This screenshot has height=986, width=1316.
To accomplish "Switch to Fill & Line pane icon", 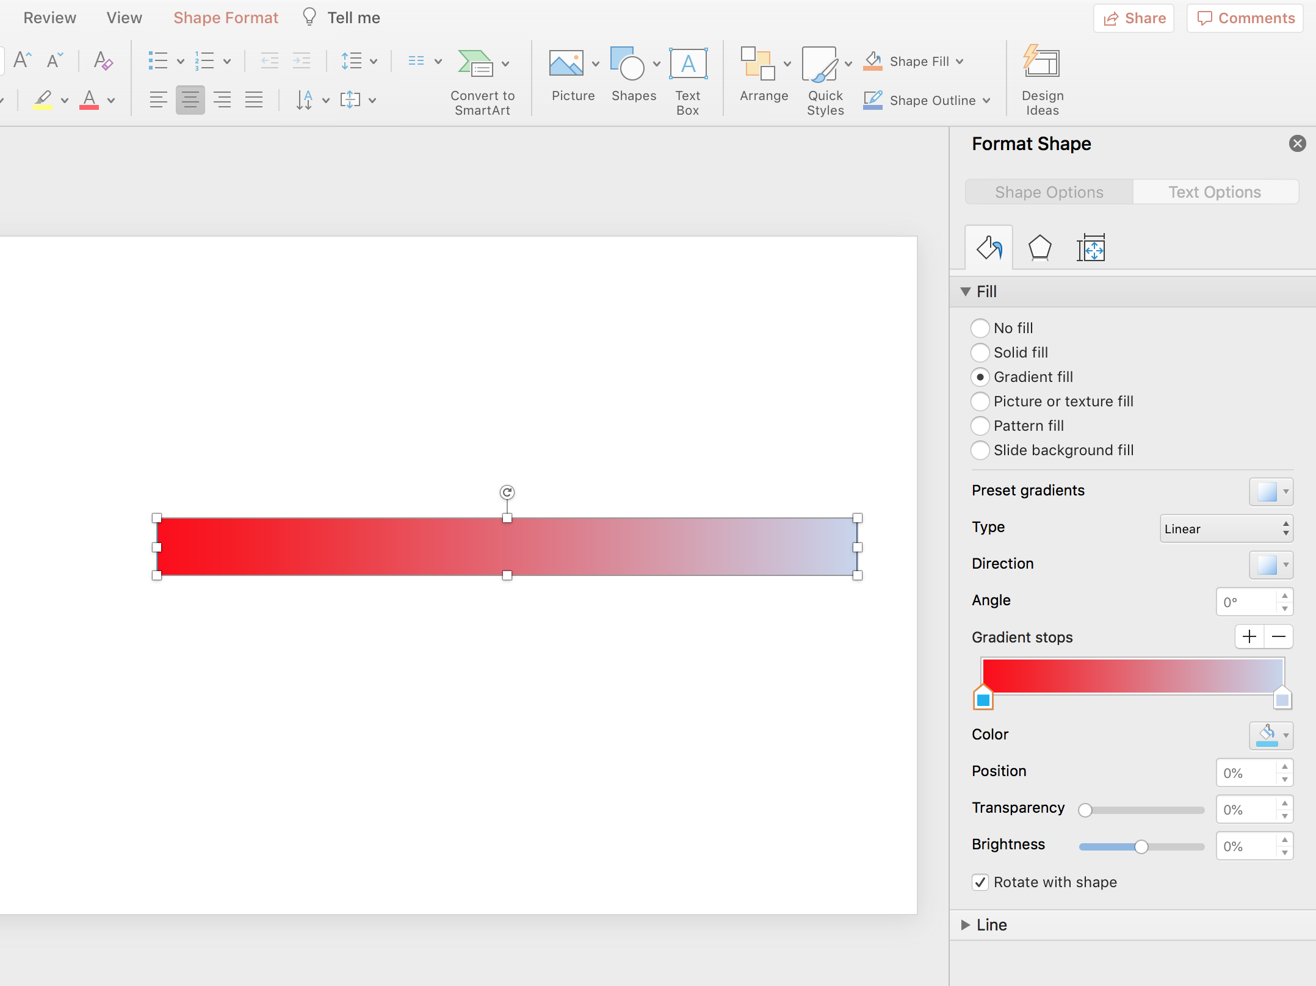I will [989, 248].
